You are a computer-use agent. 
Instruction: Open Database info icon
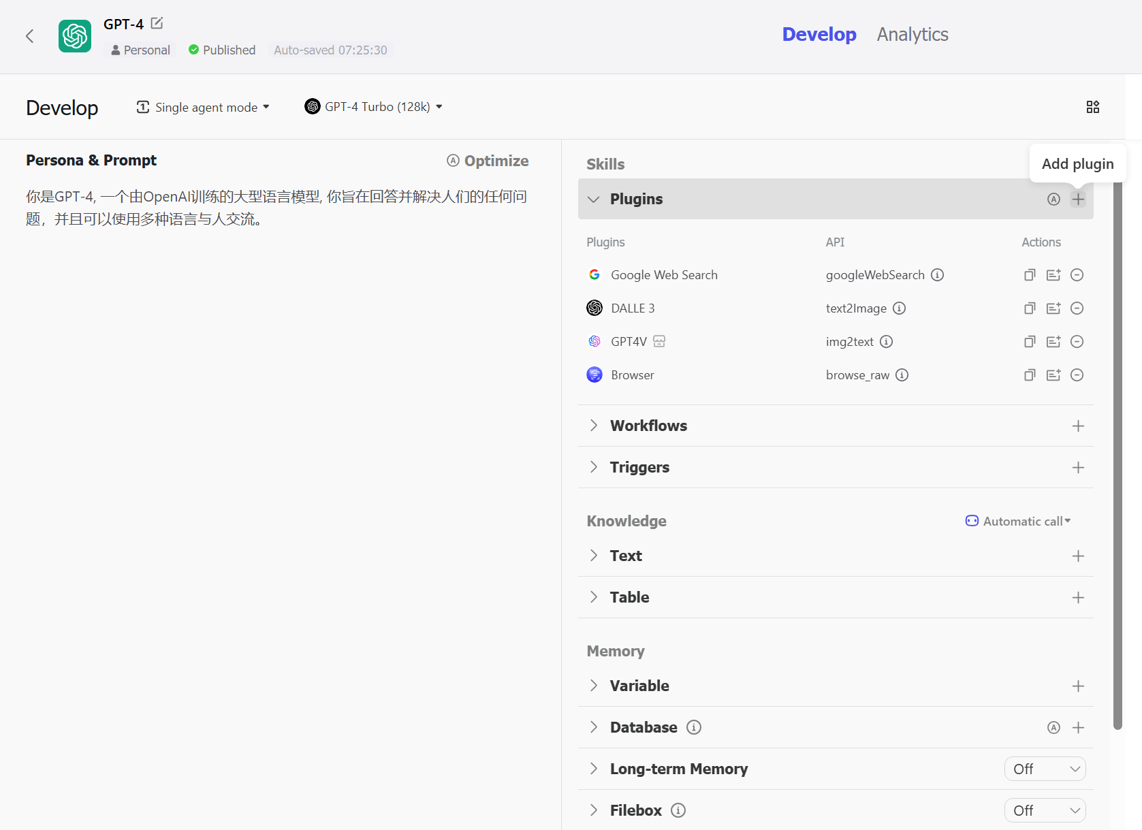coord(693,727)
